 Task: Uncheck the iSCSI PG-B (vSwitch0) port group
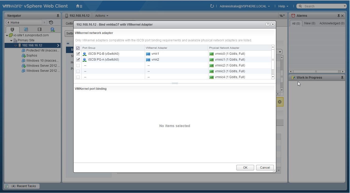pyautogui.click(x=78, y=54)
